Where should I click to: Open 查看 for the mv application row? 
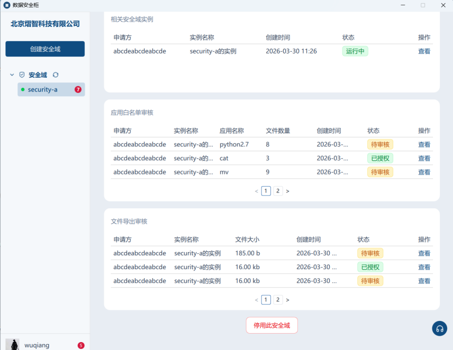pos(424,172)
